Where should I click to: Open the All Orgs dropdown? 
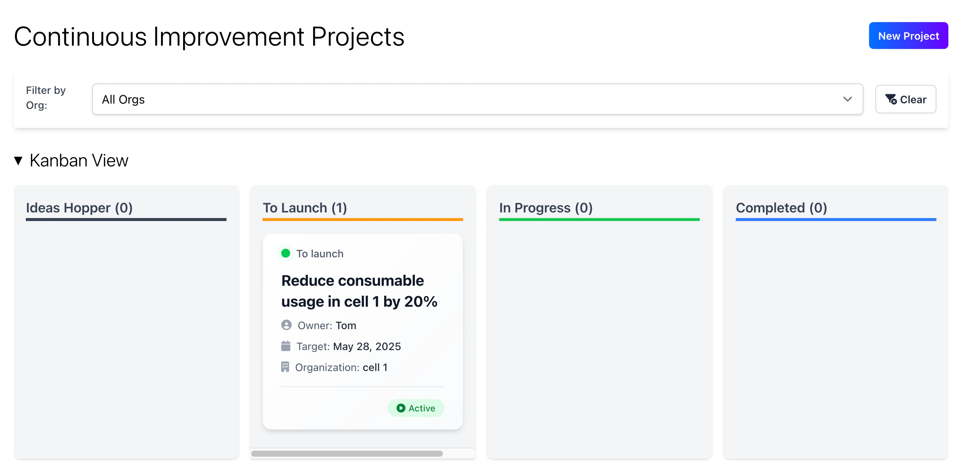(477, 99)
